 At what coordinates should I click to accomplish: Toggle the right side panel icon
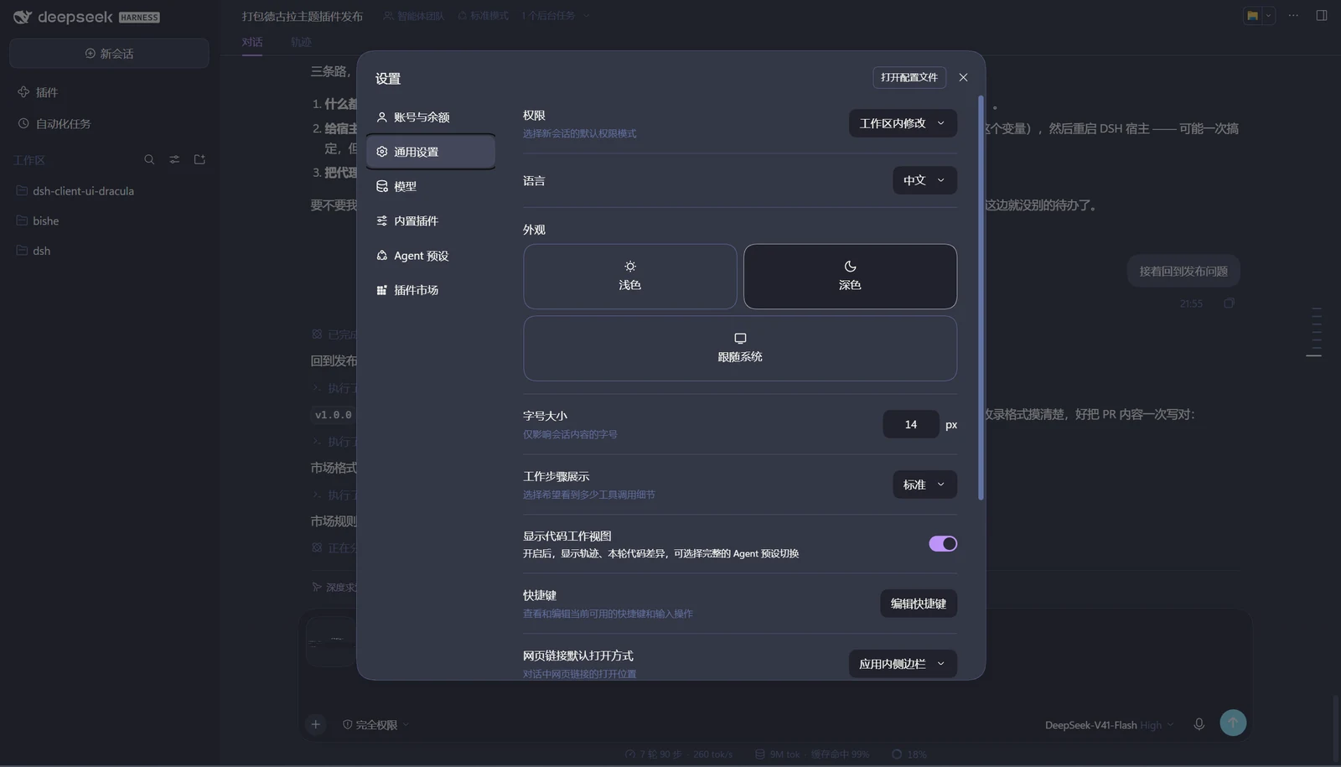click(x=1322, y=16)
